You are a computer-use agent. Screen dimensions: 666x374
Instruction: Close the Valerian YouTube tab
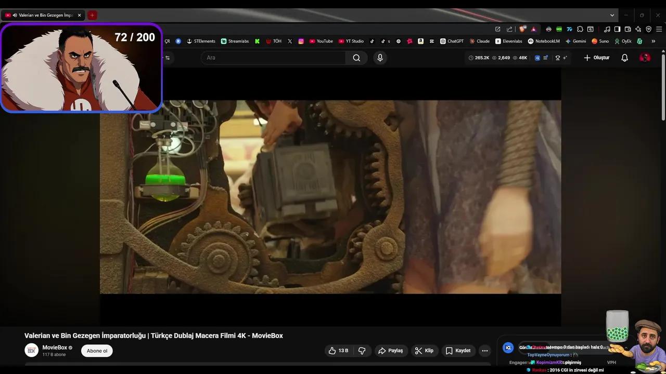point(79,15)
